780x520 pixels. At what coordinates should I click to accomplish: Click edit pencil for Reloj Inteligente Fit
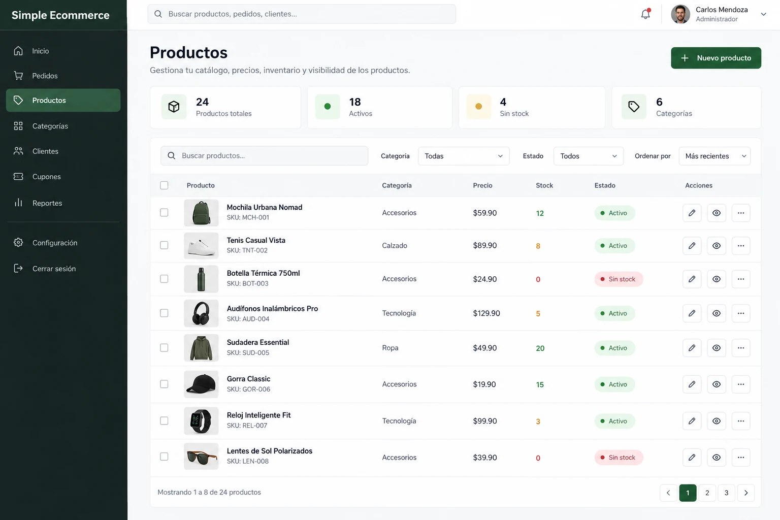692,421
